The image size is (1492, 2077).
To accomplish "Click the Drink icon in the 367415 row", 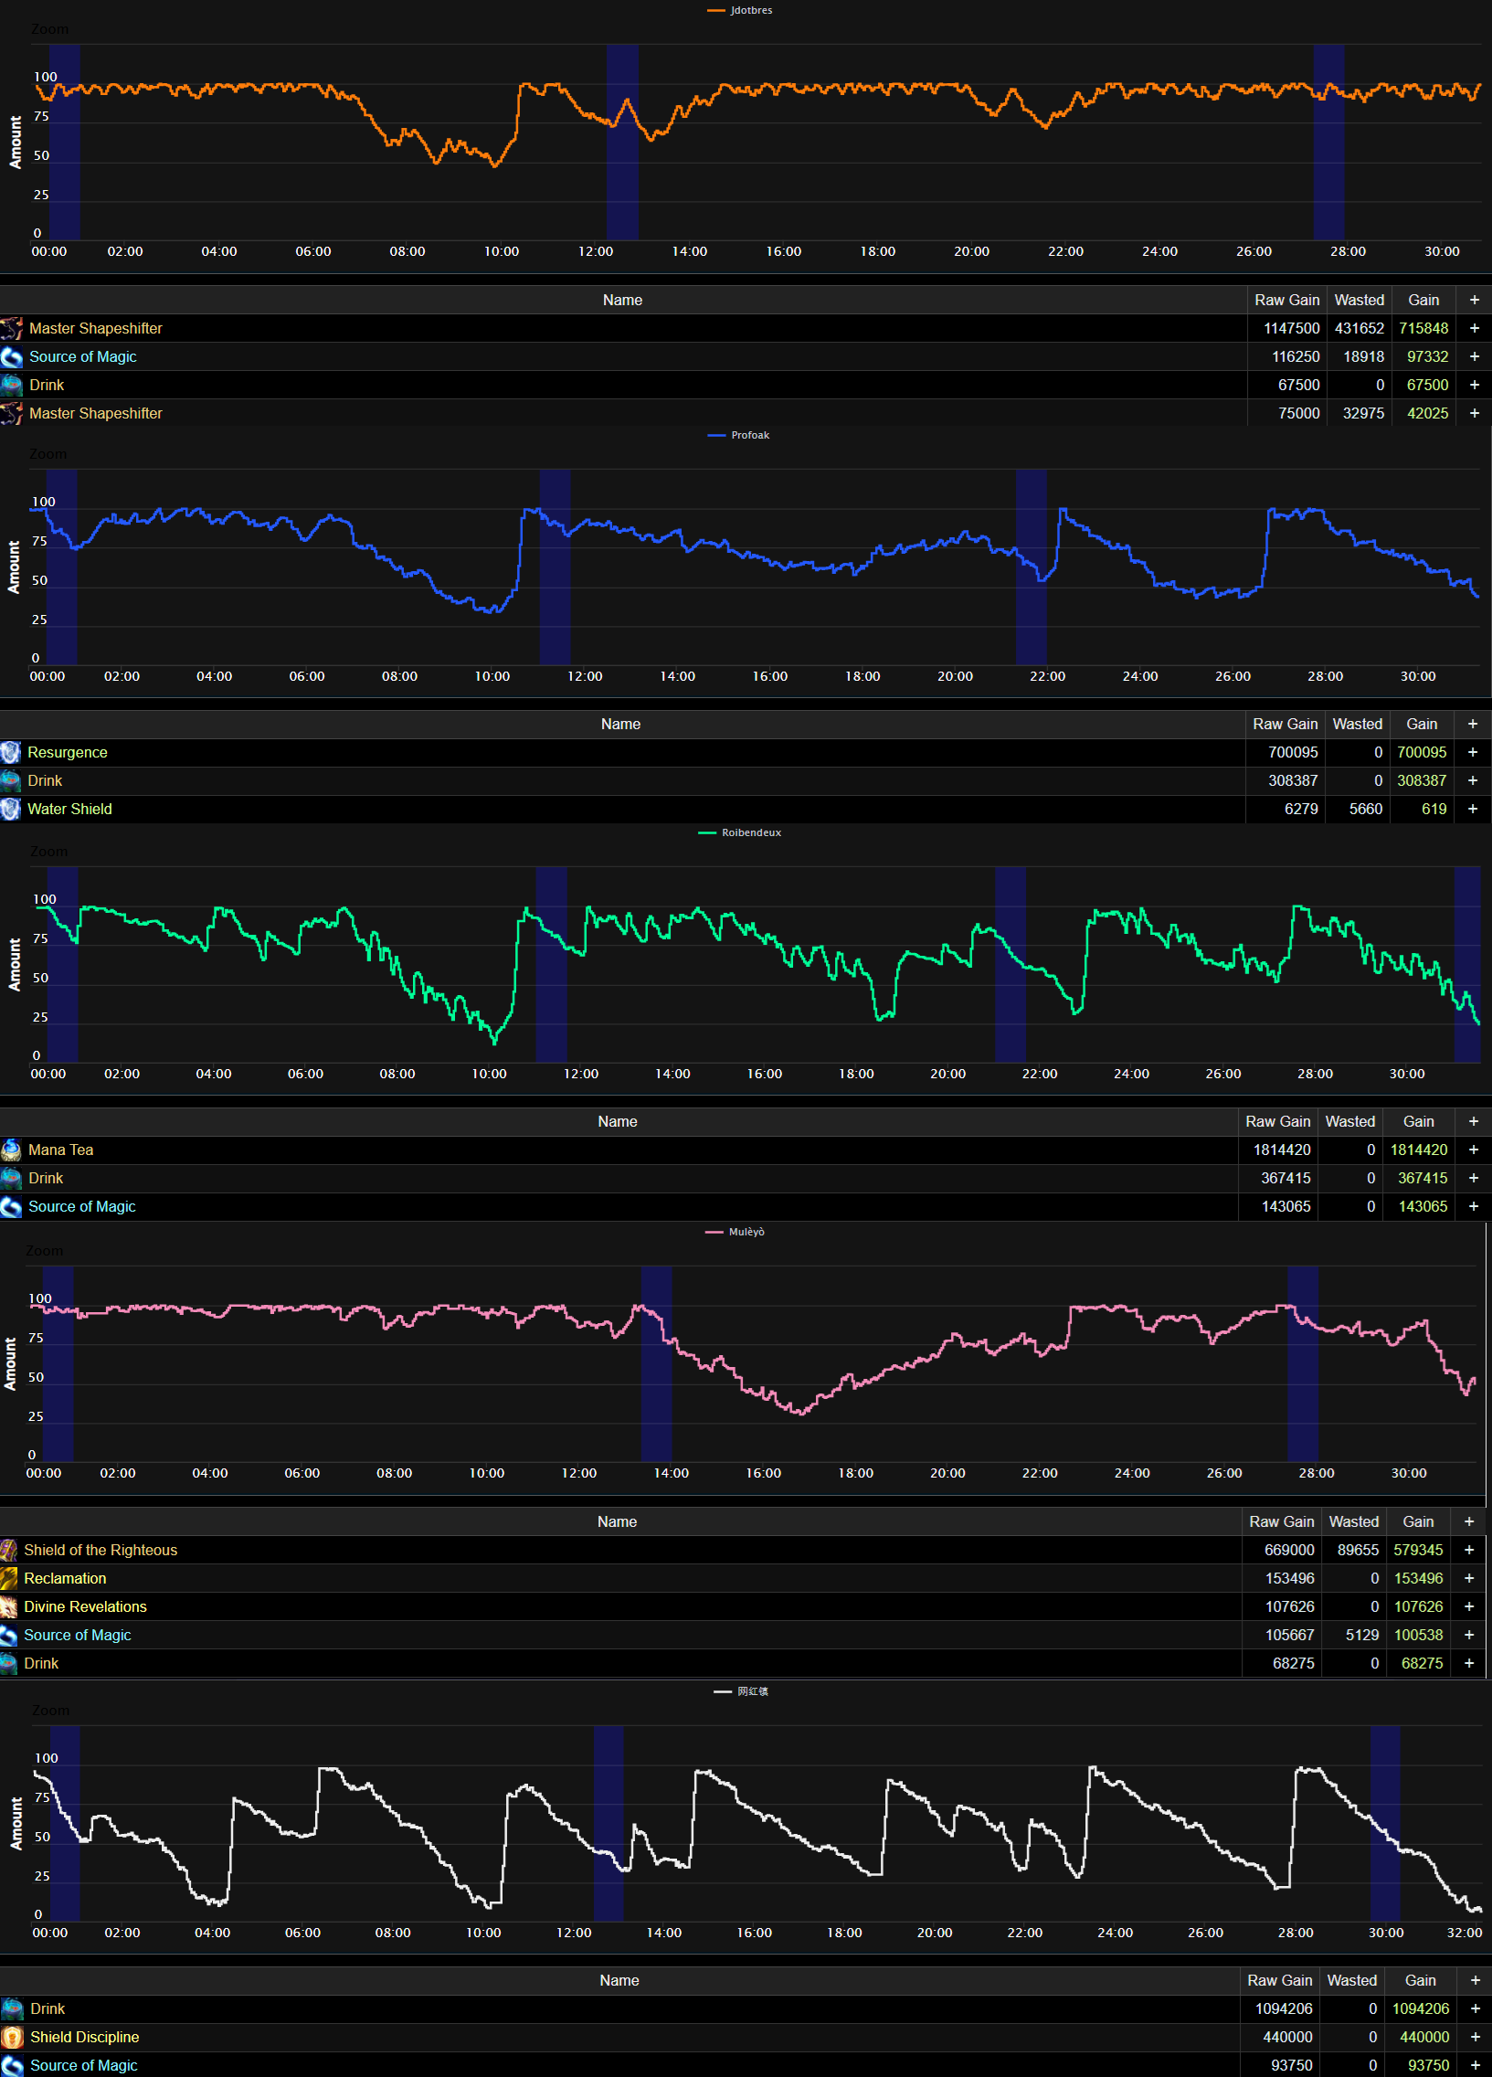I will (11, 1178).
